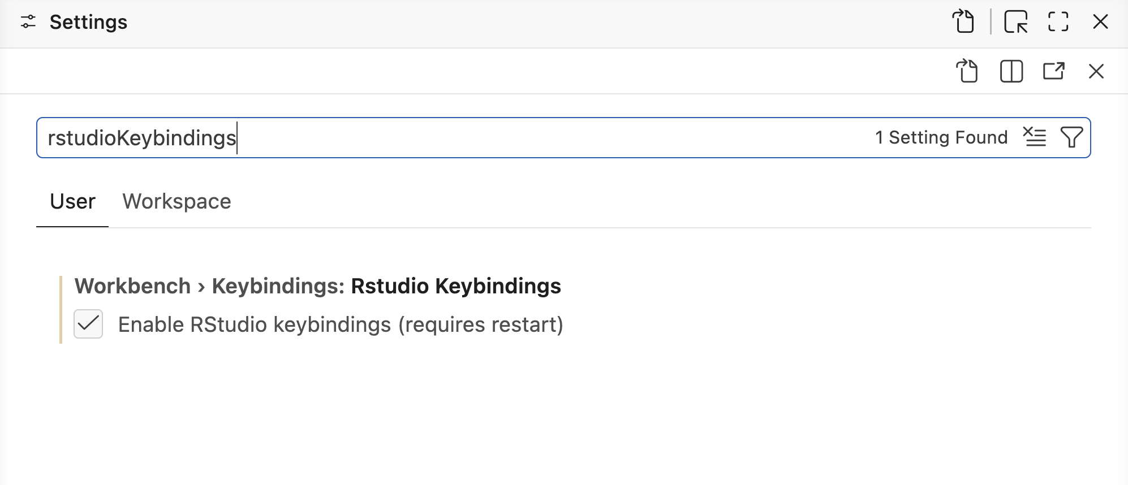This screenshot has height=485, width=1128.
Task: Open the filter settings funnel menu
Action: tap(1071, 137)
